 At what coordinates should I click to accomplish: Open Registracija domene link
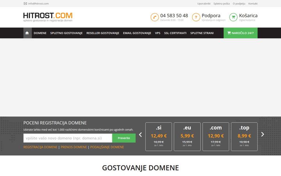coord(40,147)
